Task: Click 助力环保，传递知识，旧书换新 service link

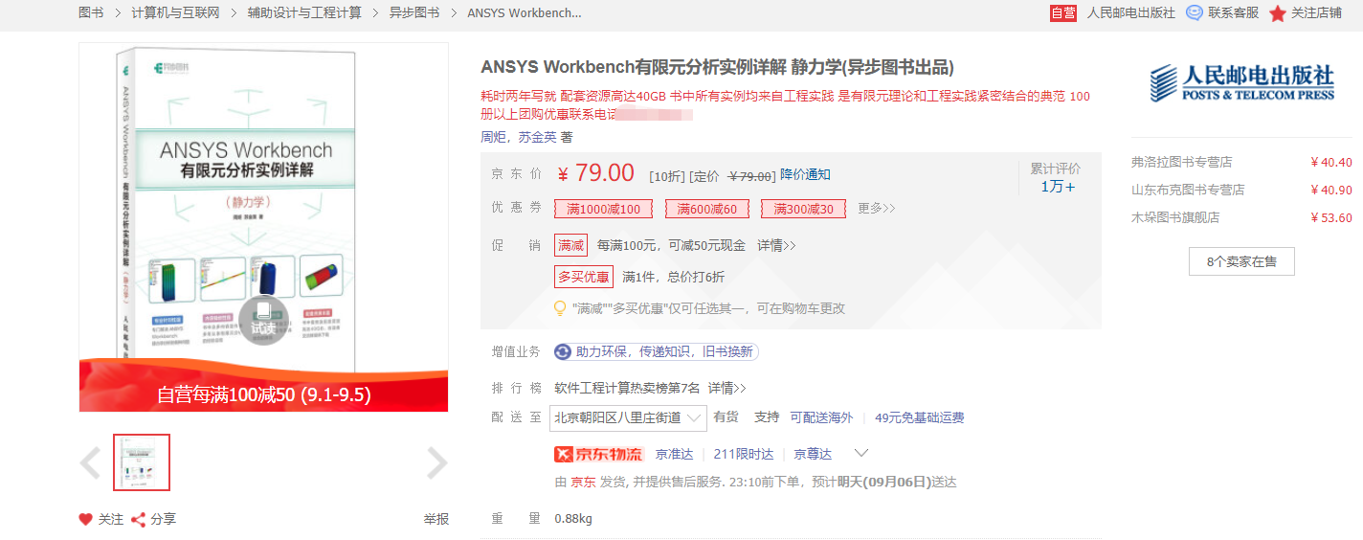Action: point(657,351)
